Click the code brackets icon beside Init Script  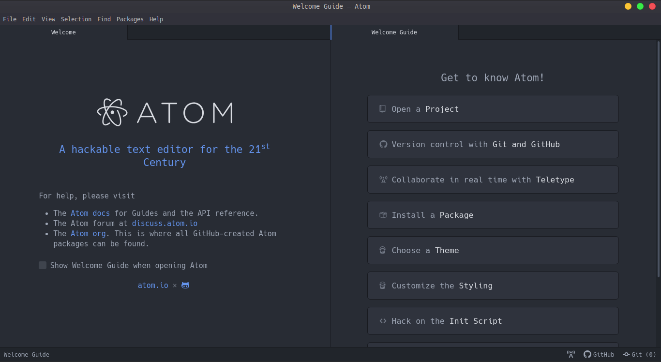[383, 321]
